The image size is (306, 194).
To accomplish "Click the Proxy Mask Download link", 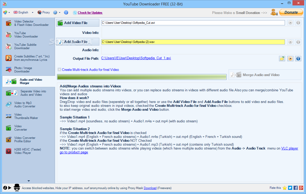I will (150, 188).
